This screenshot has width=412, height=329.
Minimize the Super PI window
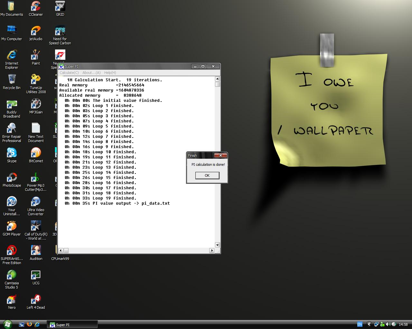click(x=195, y=66)
